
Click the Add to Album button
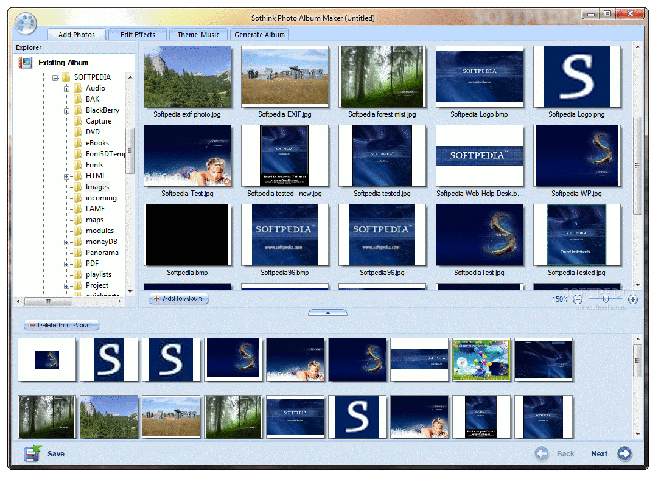pyautogui.click(x=179, y=298)
